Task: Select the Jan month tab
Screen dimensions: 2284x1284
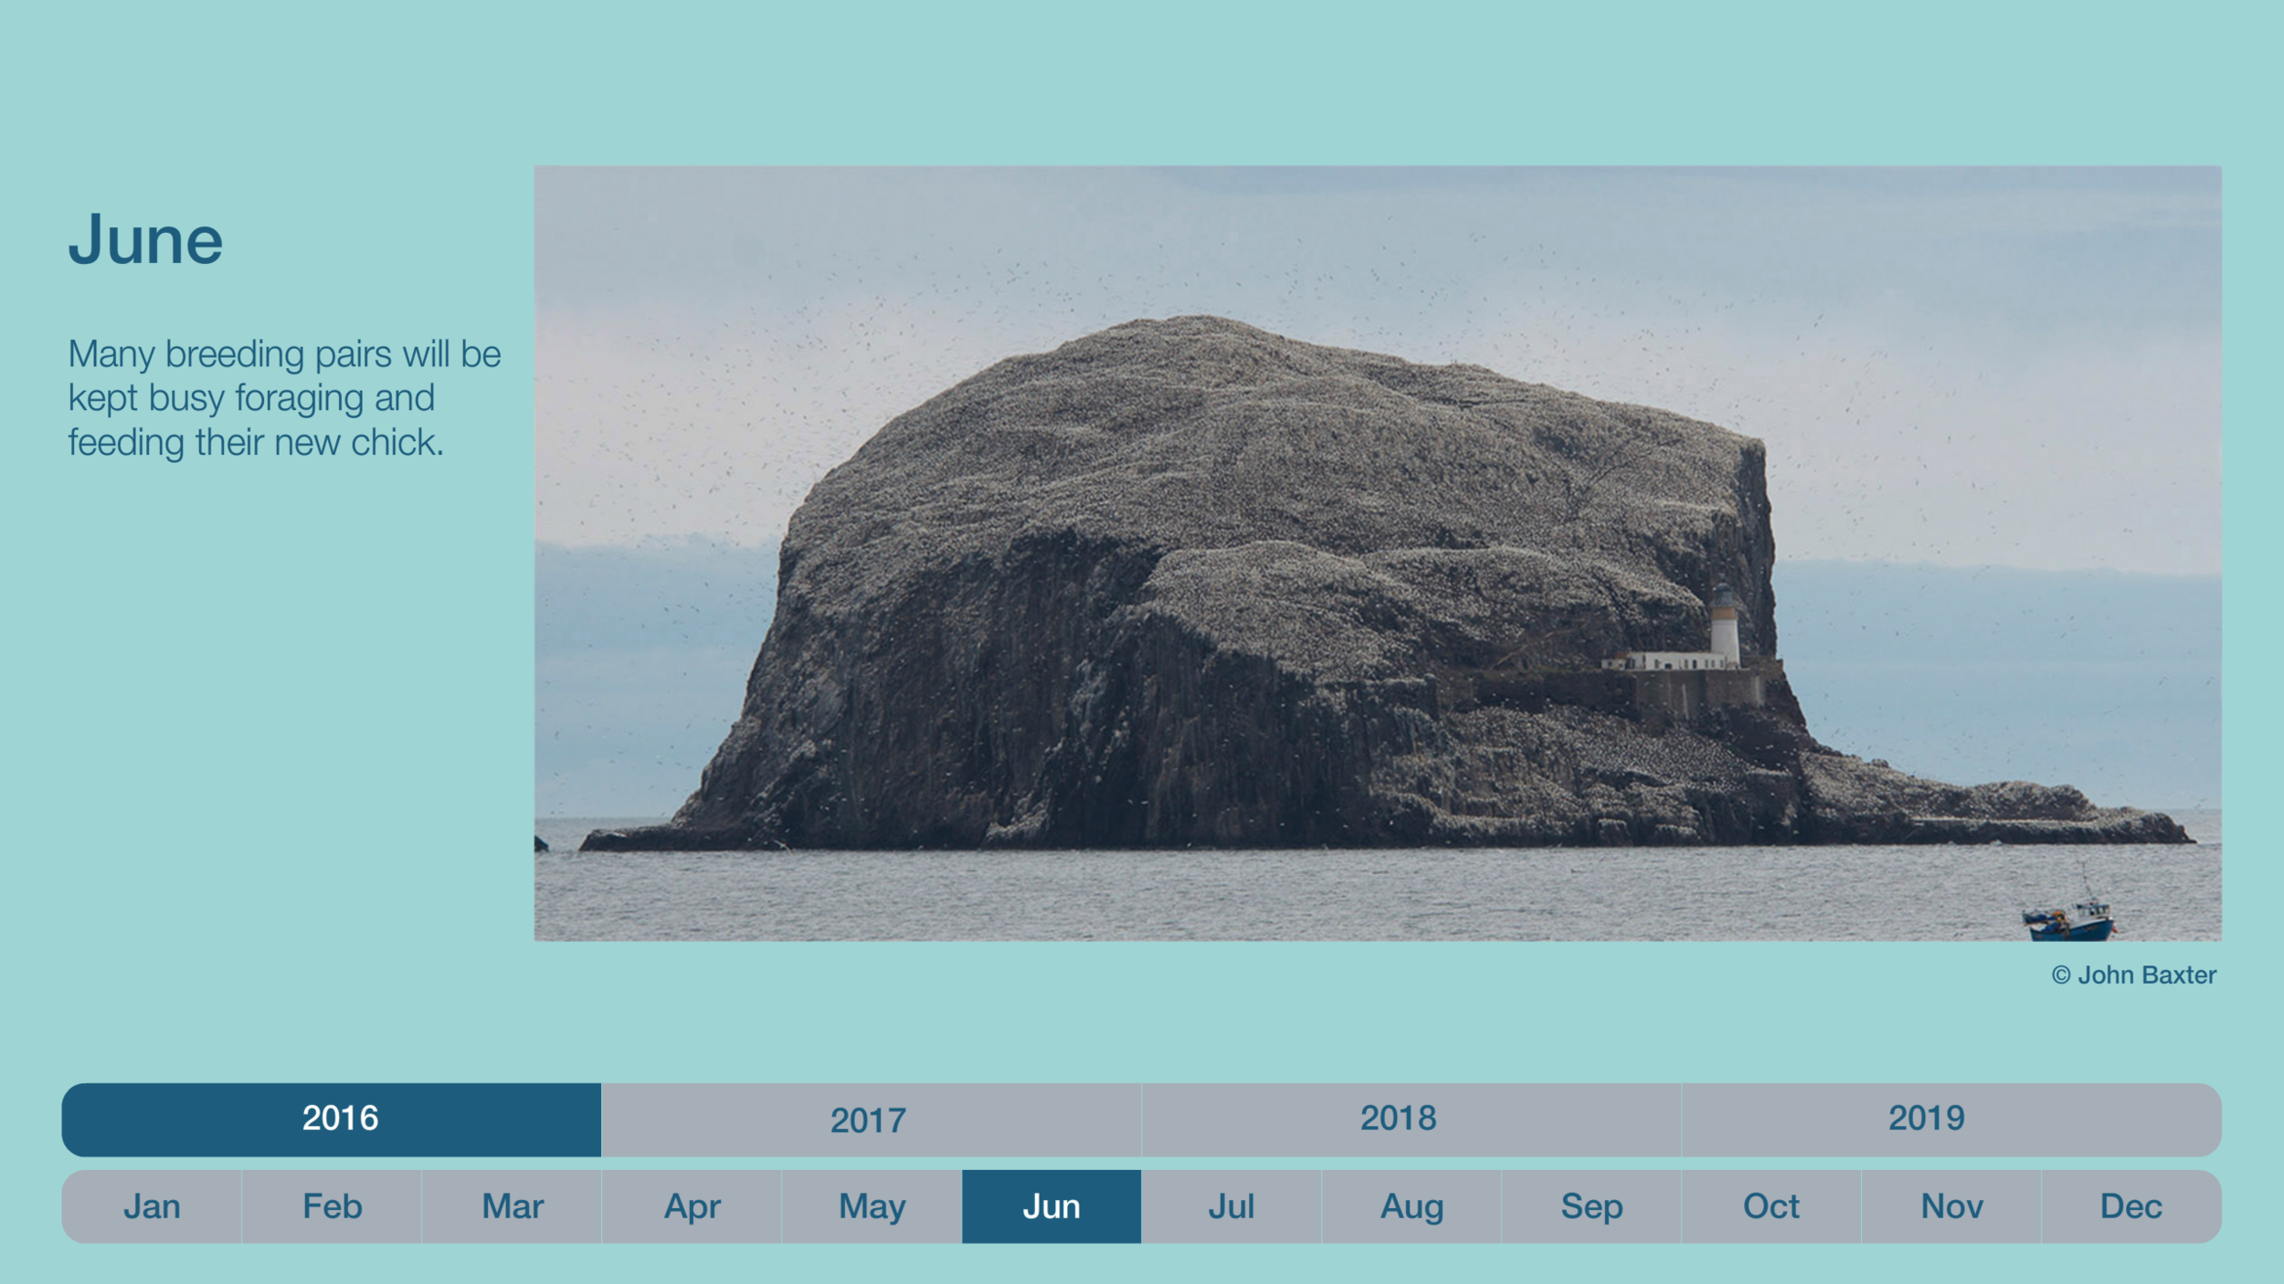Action: [152, 1206]
